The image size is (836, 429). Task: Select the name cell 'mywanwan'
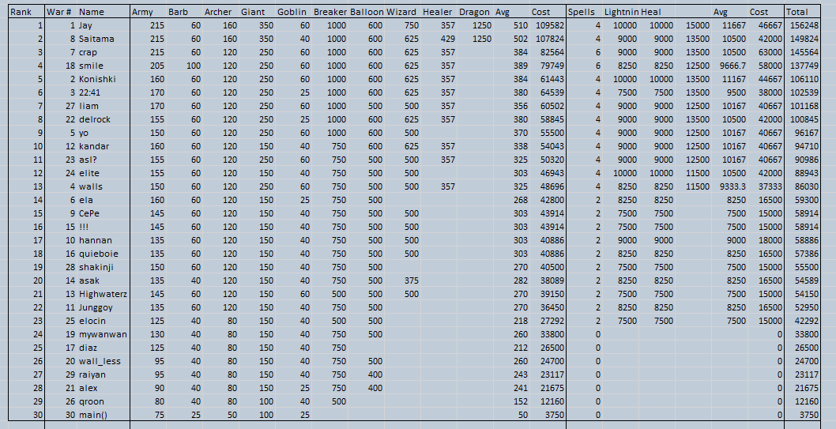tap(103, 334)
